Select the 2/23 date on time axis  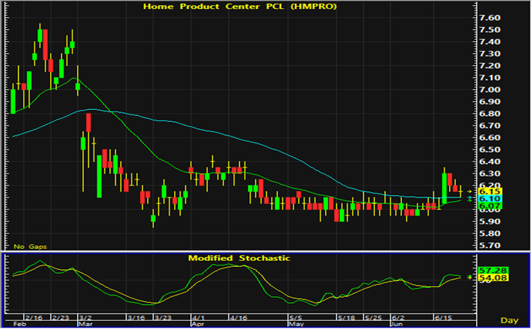[61, 318]
